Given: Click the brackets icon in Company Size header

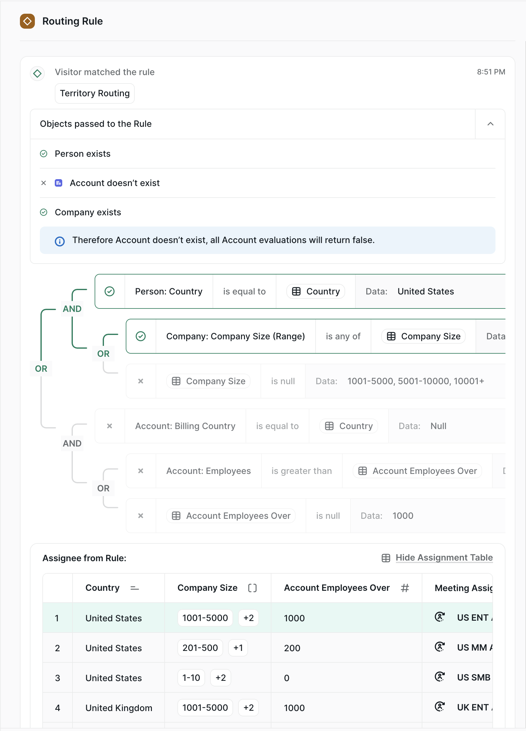Looking at the screenshot, I should (252, 588).
